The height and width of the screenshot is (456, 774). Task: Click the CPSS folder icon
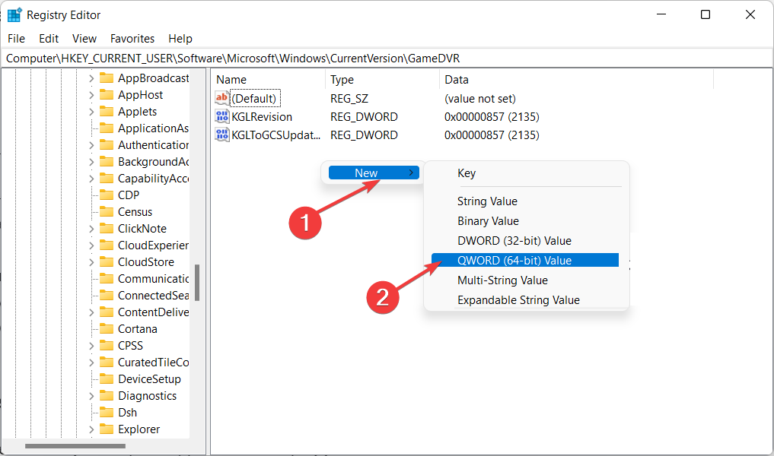(x=106, y=346)
